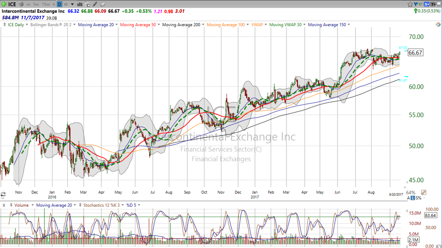This screenshot has width=442, height=248.
Task: Click the scale triangle above the volume pane
Action: tap(407, 211)
